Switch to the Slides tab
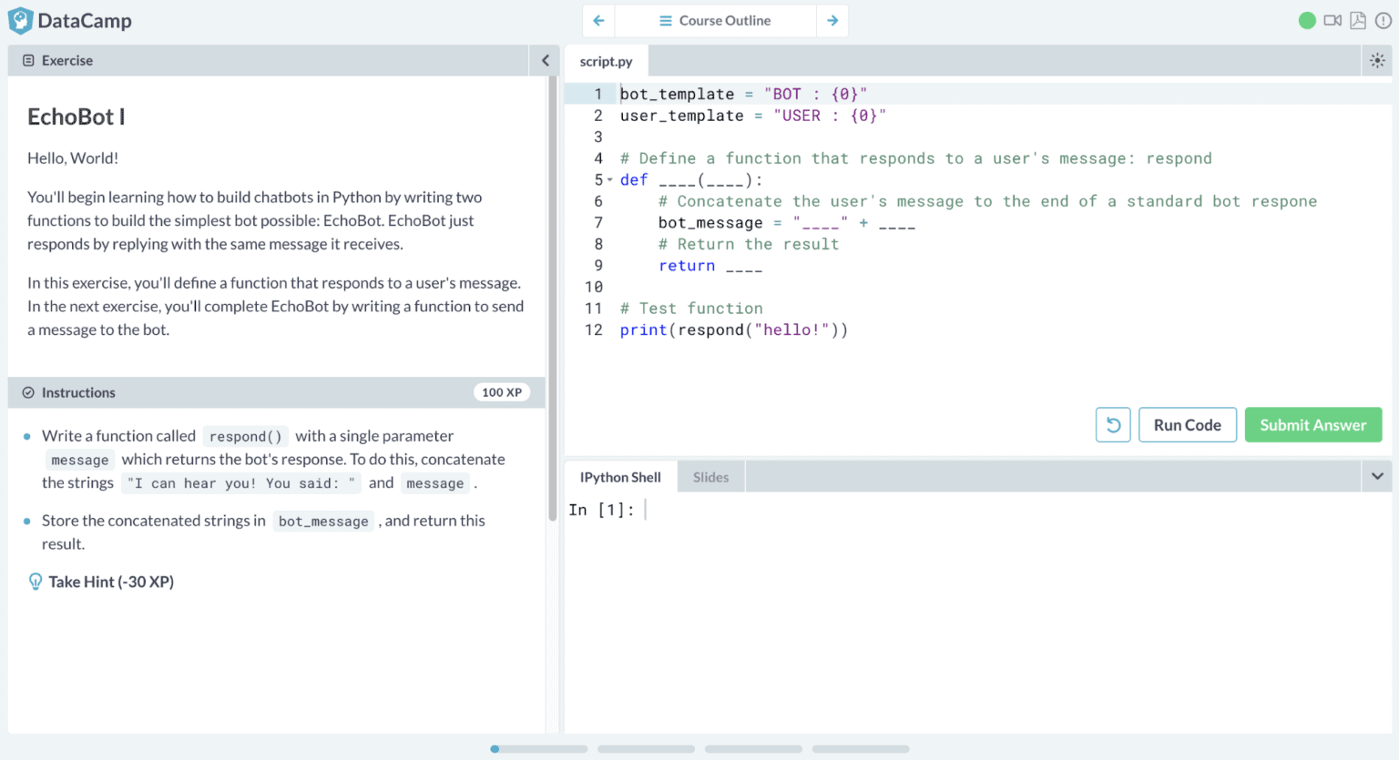The image size is (1399, 760). 710,477
